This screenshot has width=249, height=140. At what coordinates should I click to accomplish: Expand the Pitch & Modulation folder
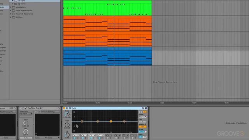tap(11, 10)
